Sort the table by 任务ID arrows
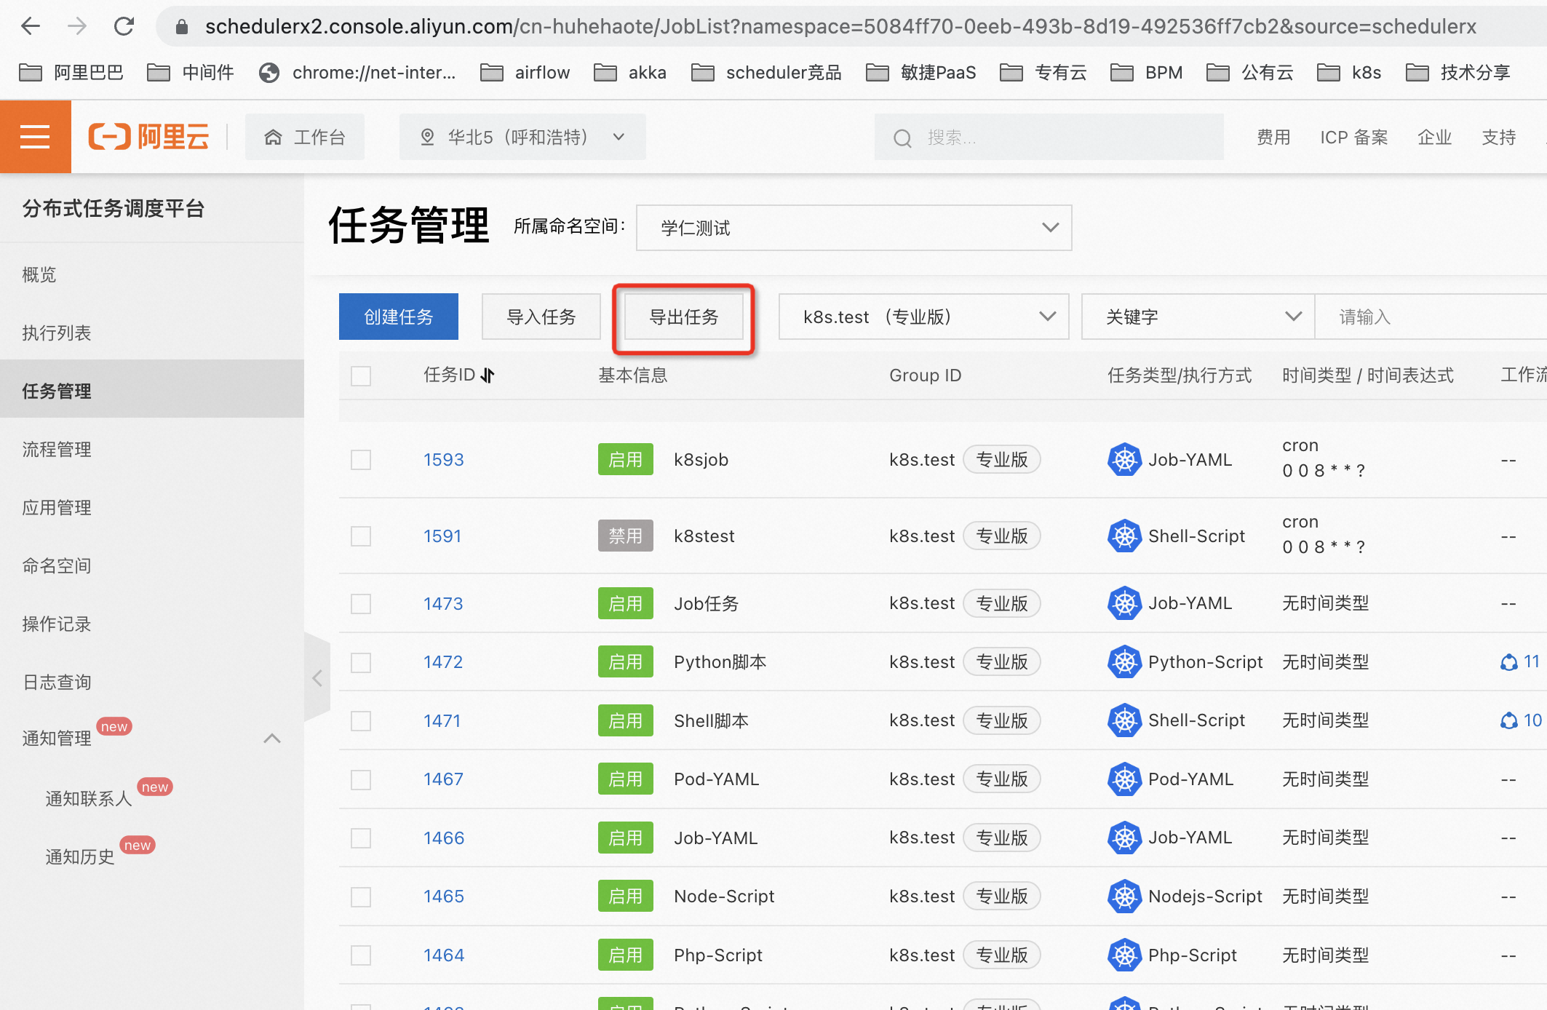The width and height of the screenshot is (1547, 1010). 488,375
